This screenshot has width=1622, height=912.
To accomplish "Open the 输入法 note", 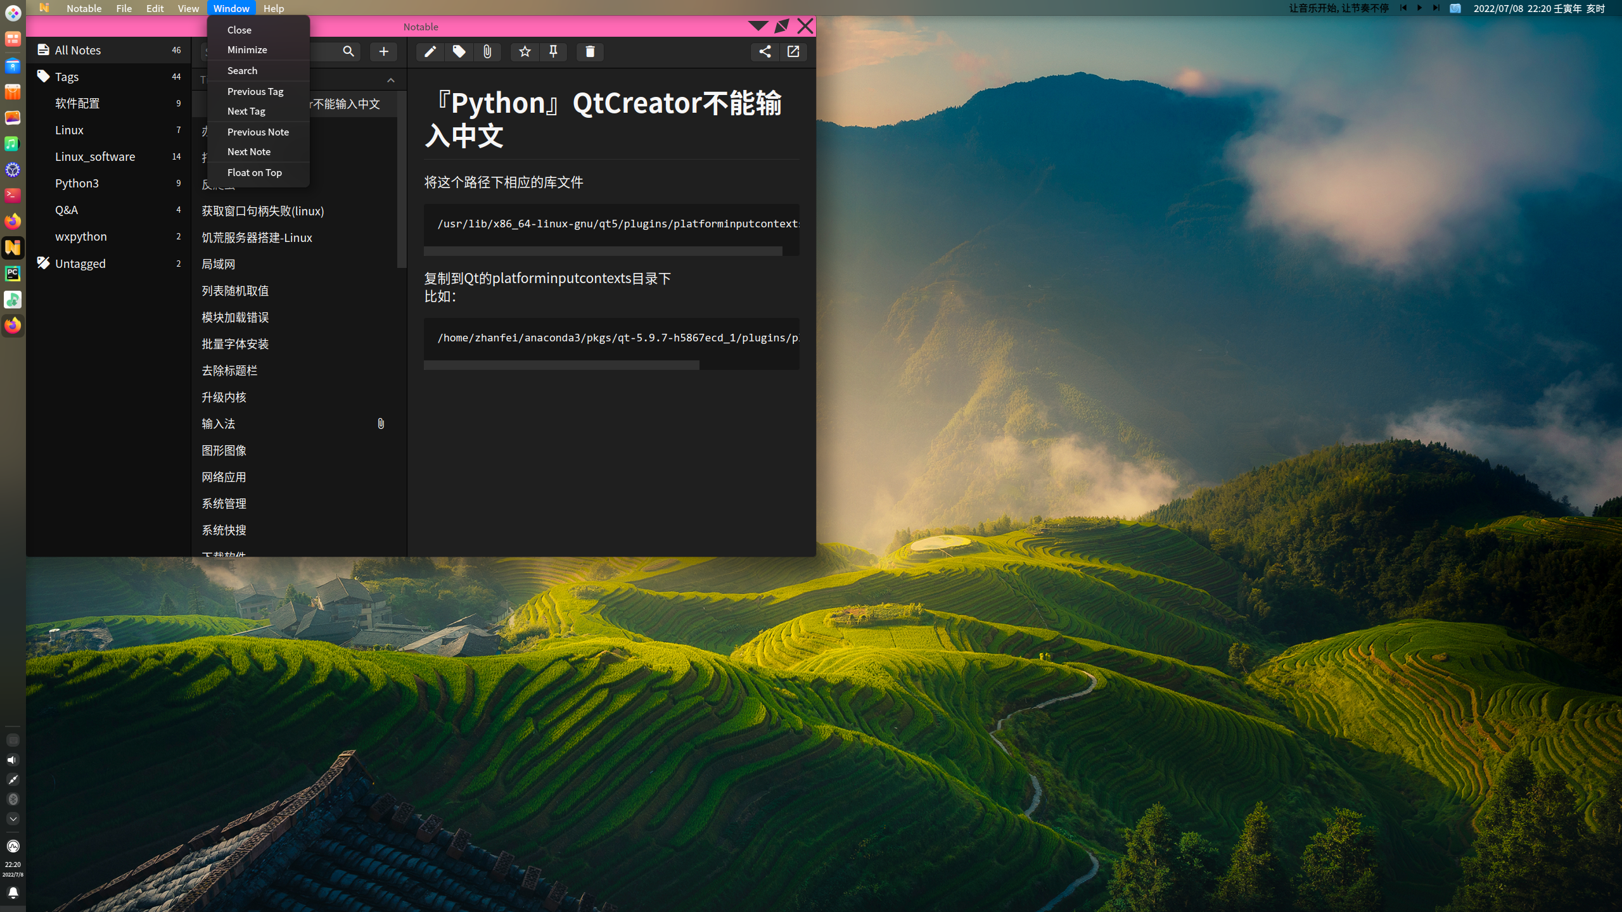I will pos(219,424).
